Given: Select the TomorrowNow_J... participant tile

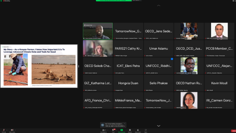Looking at the screenshot, I should pos(159,100).
